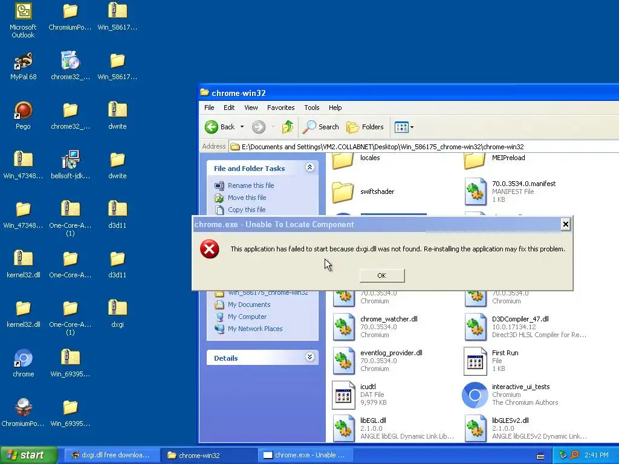This screenshot has width=619, height=464.
Task: Click Move this file link
Action: (247, 198)
